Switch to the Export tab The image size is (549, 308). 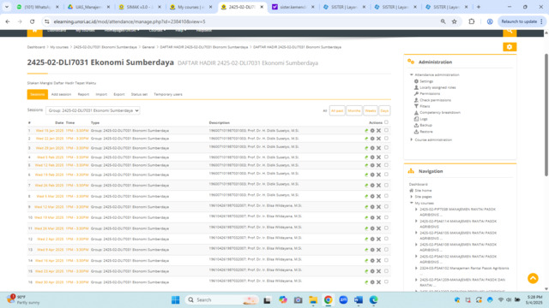(x=119, y=94)
